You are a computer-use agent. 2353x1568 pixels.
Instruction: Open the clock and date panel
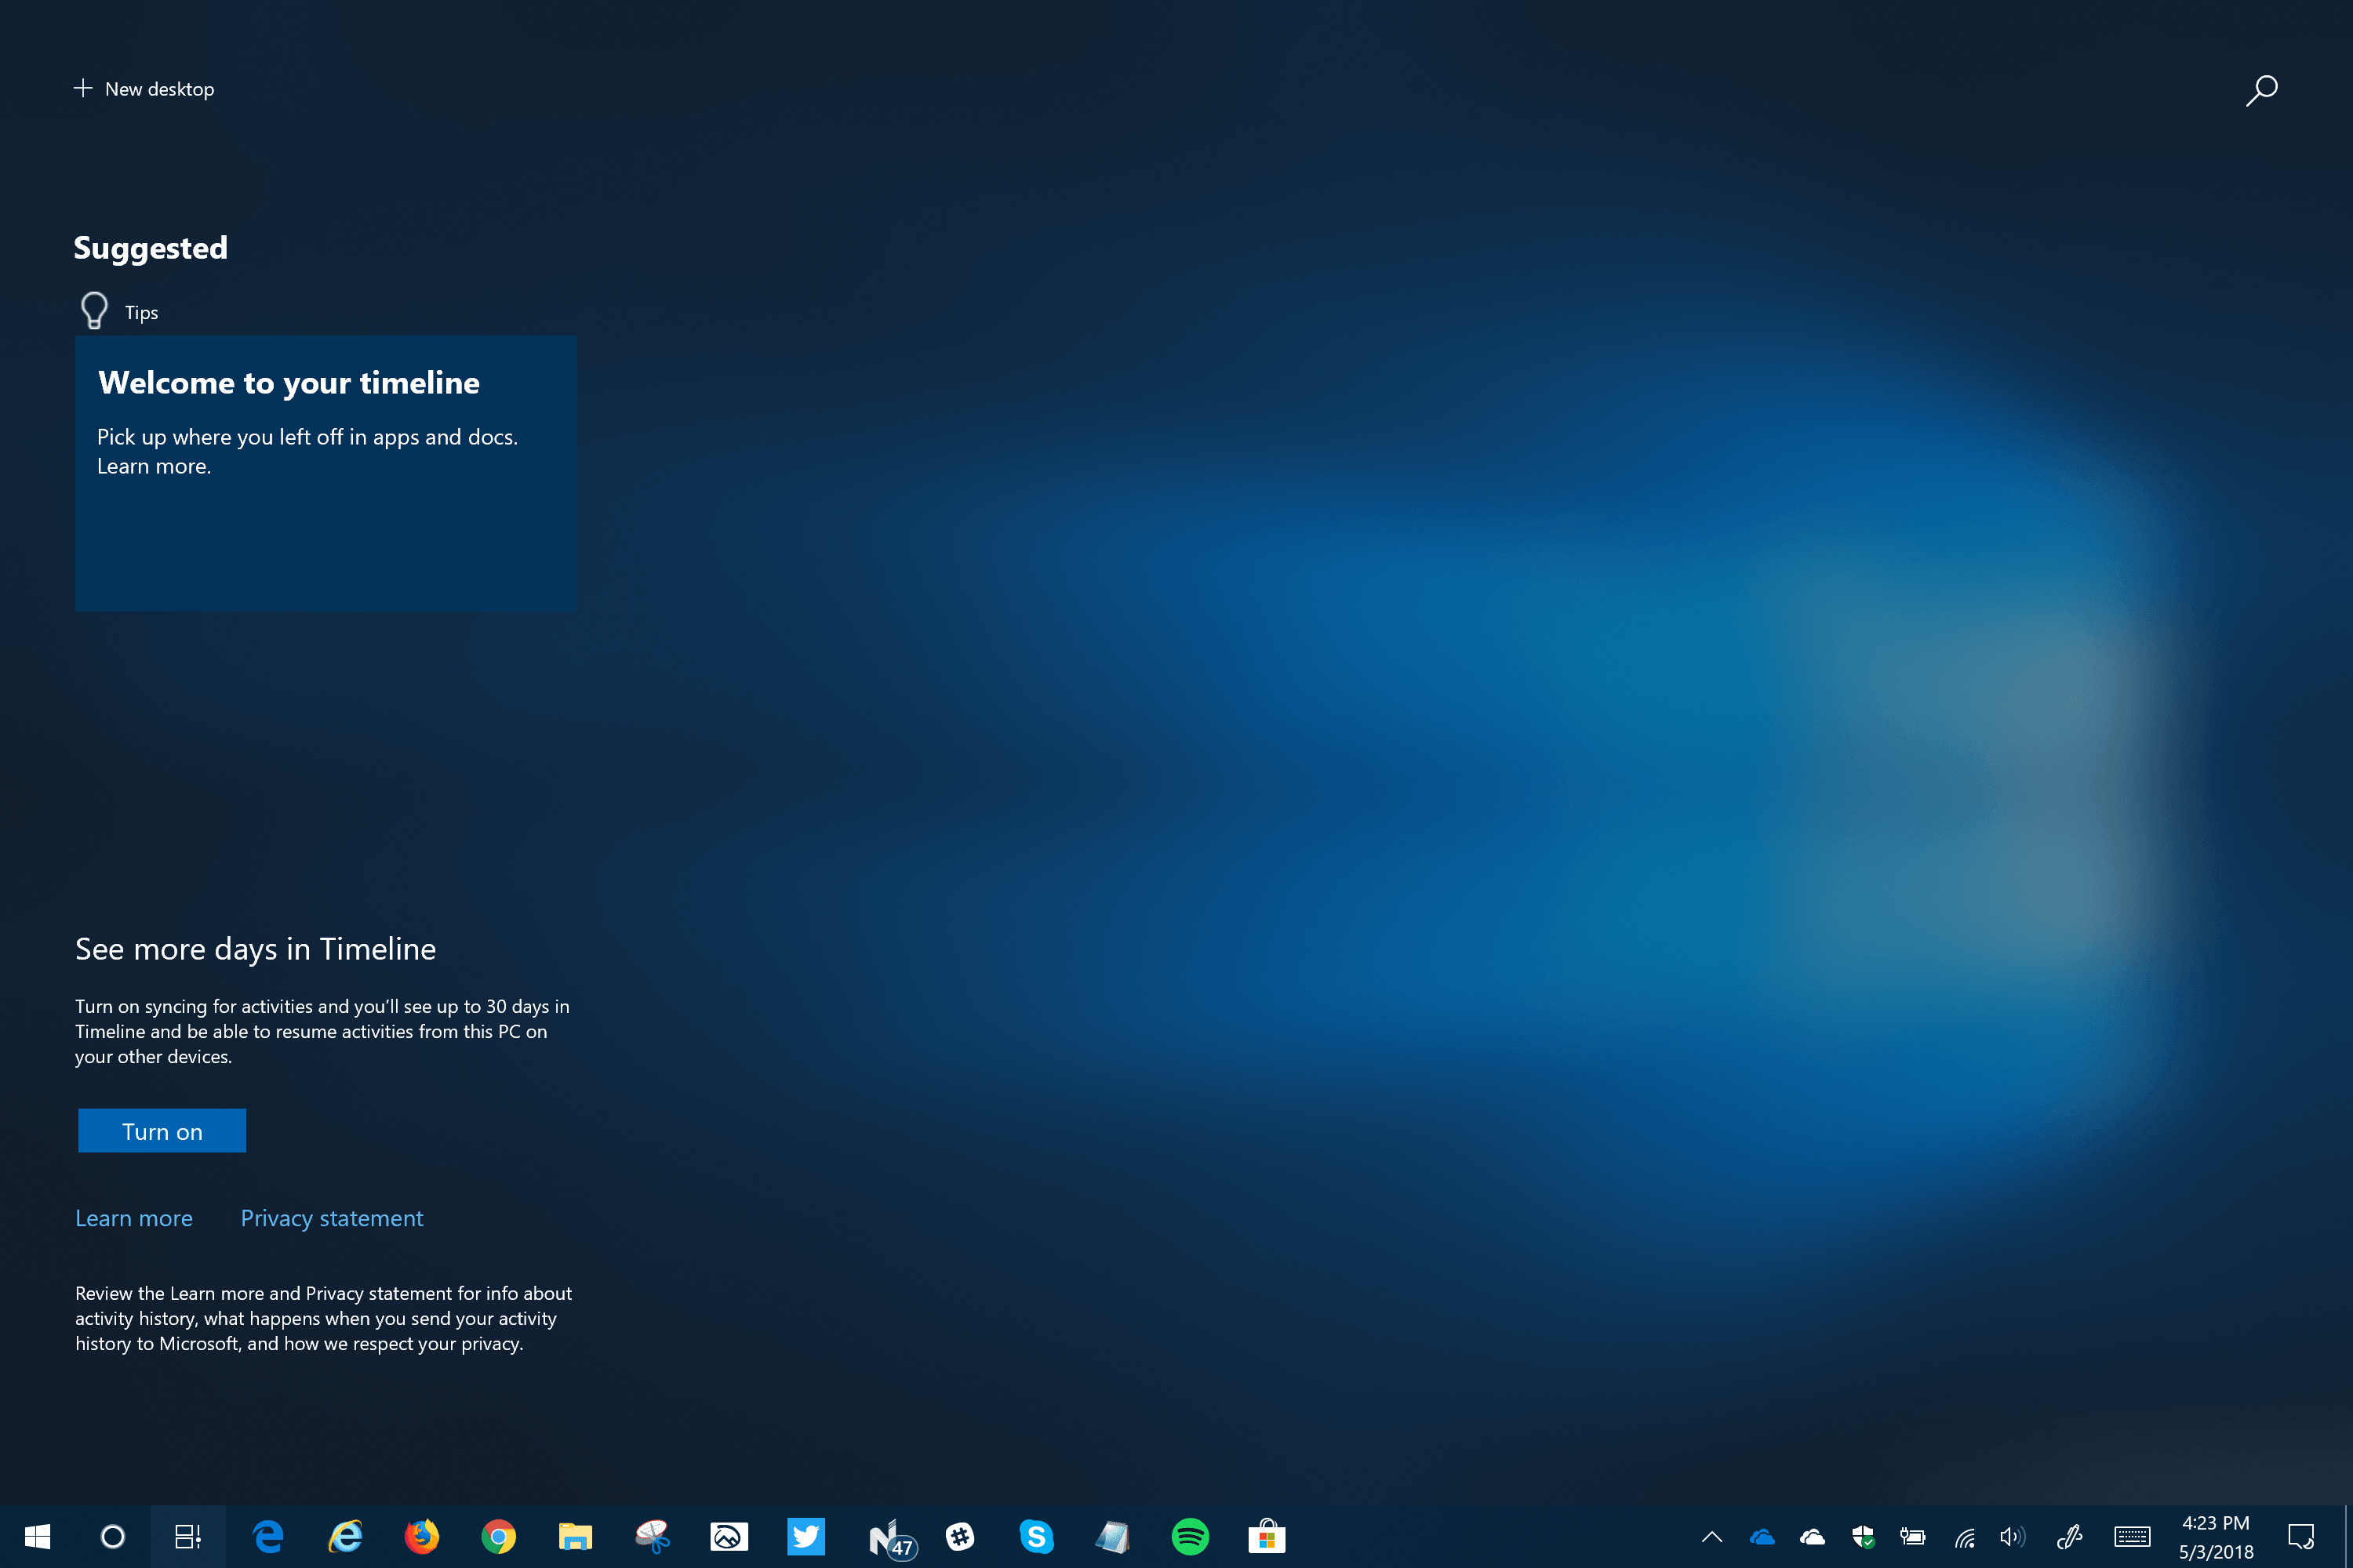coord(2216,1537)
